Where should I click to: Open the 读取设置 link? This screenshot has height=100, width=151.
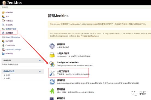point(61,80)
